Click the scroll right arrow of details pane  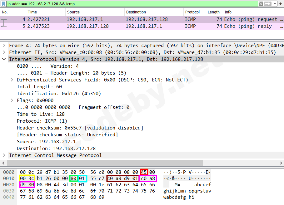point(281,163)
